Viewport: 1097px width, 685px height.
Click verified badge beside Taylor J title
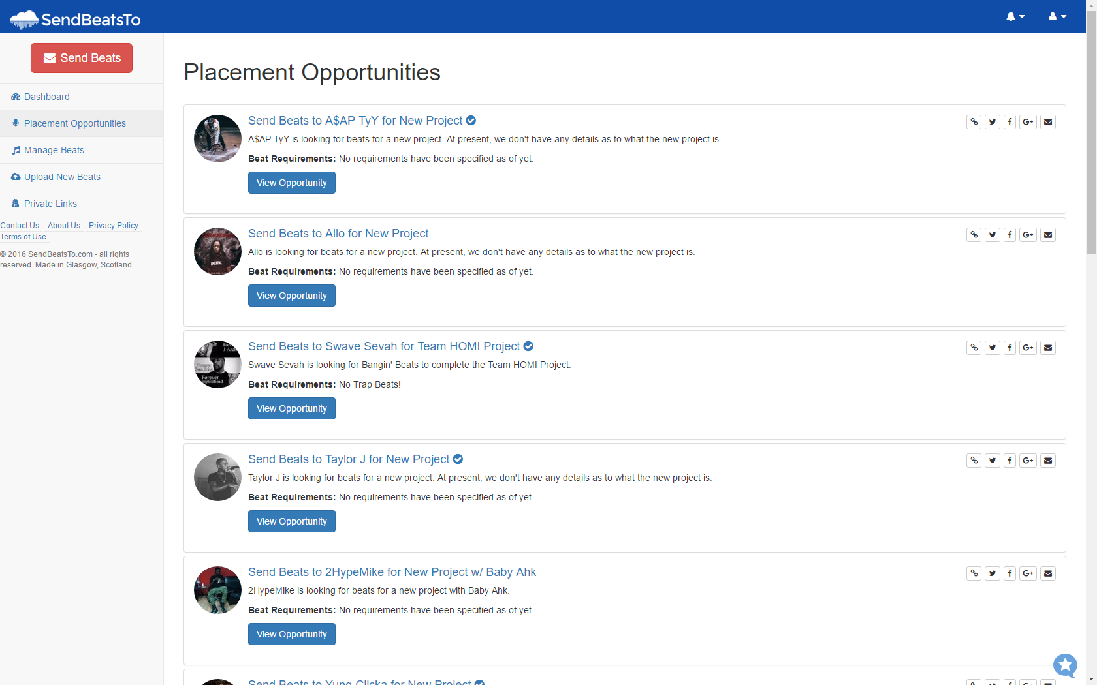(x=458, y=459)
